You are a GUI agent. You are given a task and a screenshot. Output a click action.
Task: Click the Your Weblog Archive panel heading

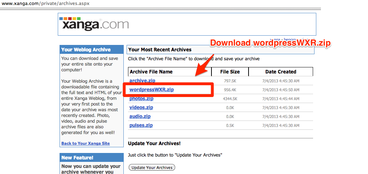tap(92, 50)
